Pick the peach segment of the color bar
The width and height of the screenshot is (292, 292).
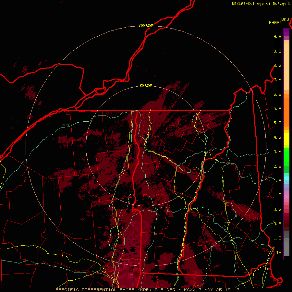[286, 67]
